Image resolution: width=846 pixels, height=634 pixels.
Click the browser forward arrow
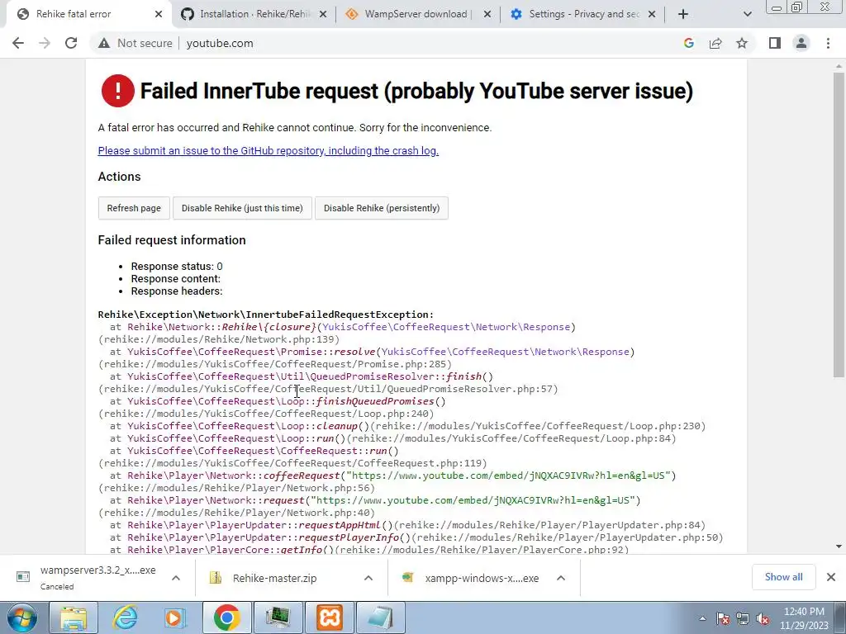(x=45, y=43)
